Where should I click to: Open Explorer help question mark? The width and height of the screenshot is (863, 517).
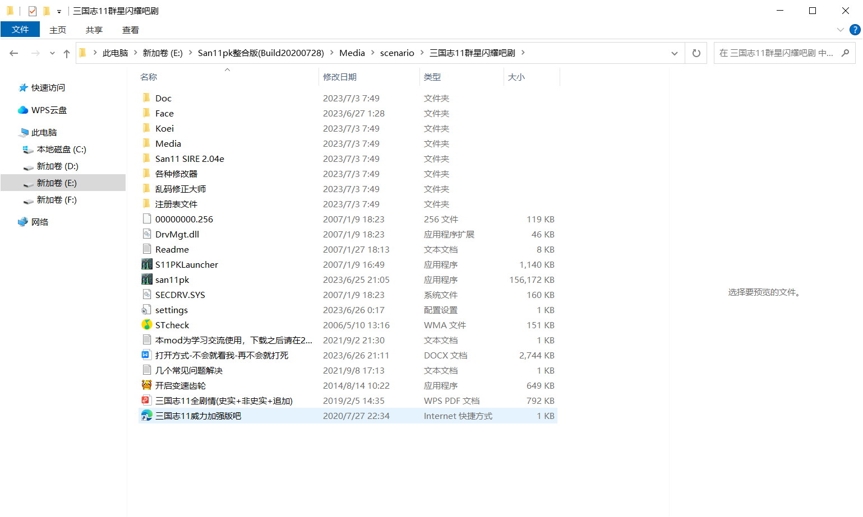click(x=855, y=30)
